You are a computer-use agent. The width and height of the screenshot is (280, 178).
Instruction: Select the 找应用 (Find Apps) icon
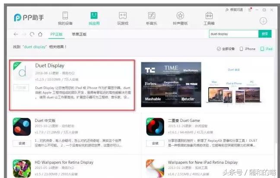(94, 16)
